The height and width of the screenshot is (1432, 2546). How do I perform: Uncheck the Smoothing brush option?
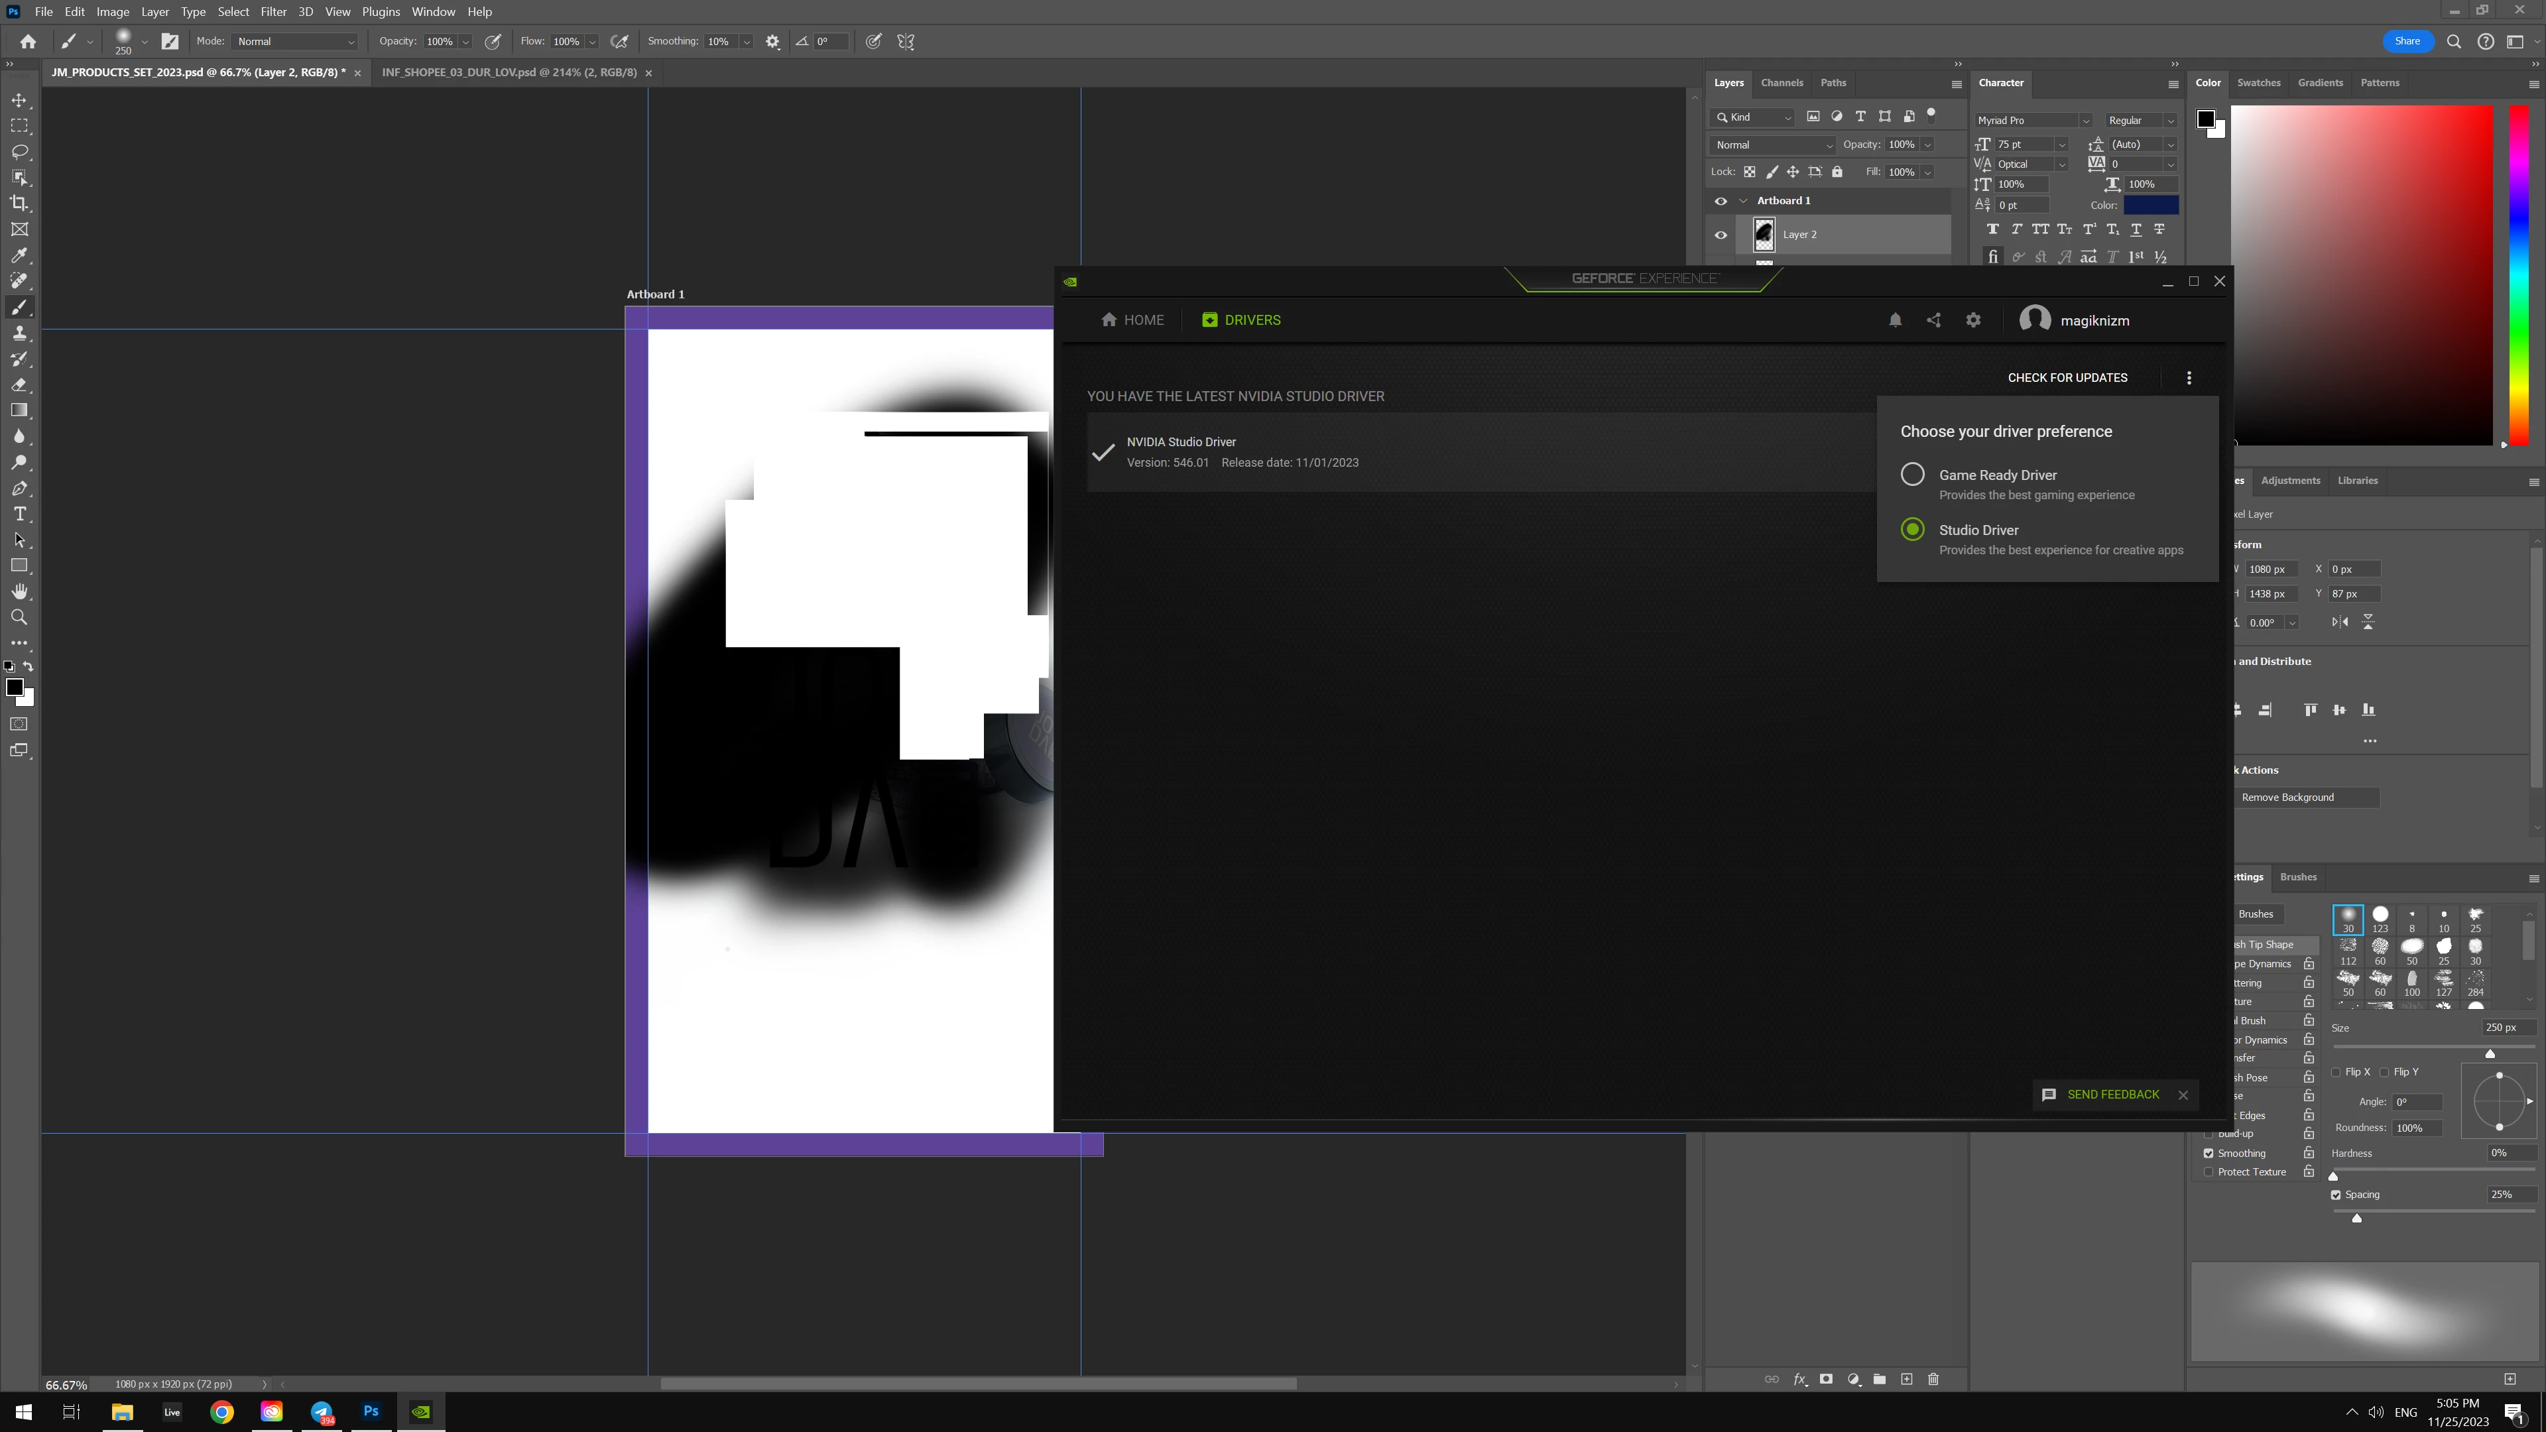coord(2208,1154)
